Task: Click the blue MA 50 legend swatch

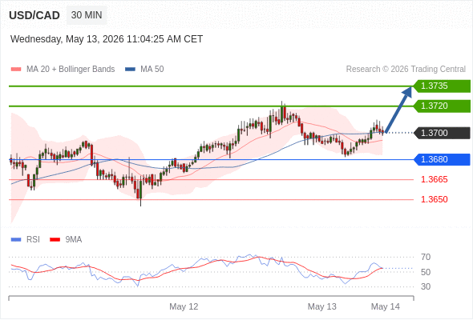Action: coord(130,70)
